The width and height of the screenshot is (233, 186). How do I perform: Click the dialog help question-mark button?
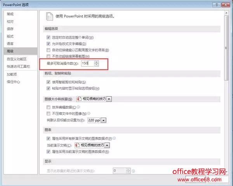click(x=217, y=5)
